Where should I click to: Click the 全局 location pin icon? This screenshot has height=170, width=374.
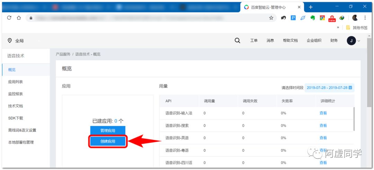click(10, 41)
